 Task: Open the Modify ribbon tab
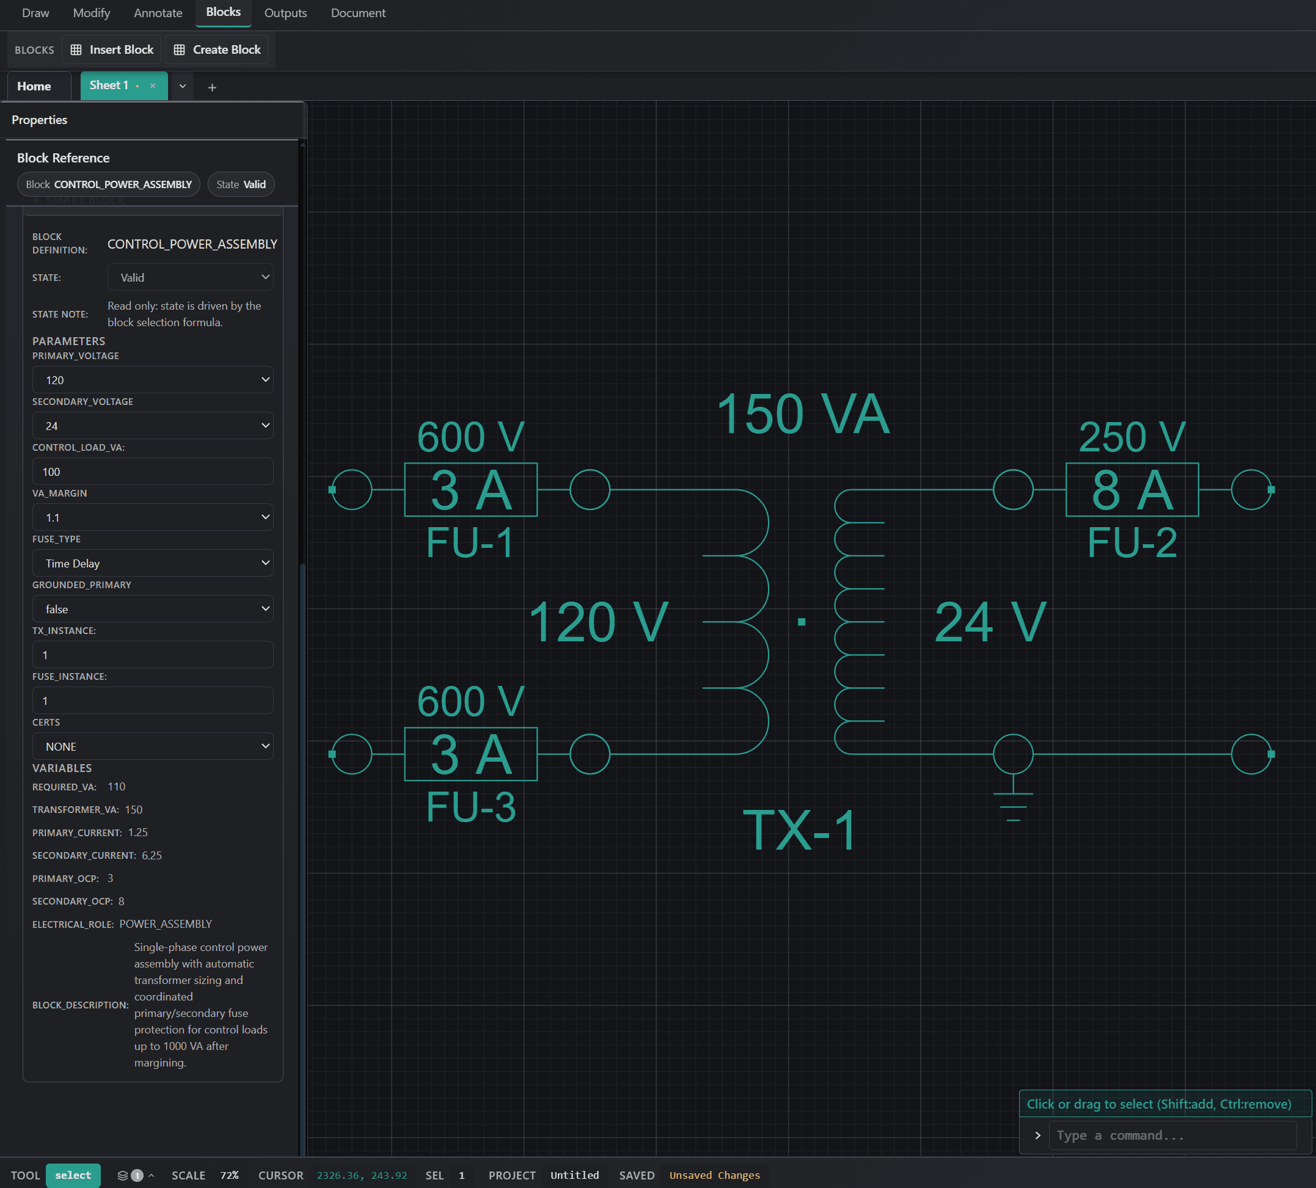pyautogui.click(x=92, y=13)
